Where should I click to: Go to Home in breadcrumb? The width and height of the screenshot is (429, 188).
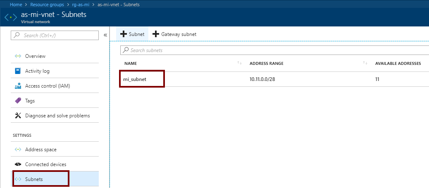coord(16,5)
